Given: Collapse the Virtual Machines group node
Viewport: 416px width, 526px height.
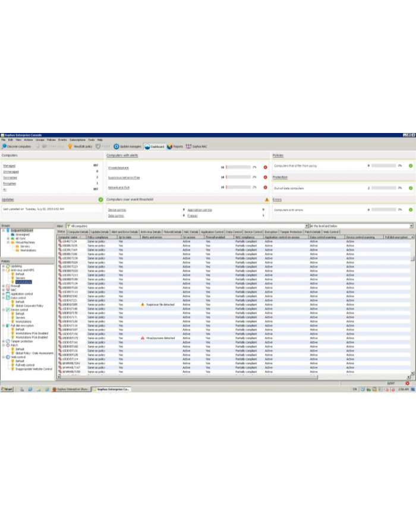Looking at the screenshot, I should click(x=8, y=243).
